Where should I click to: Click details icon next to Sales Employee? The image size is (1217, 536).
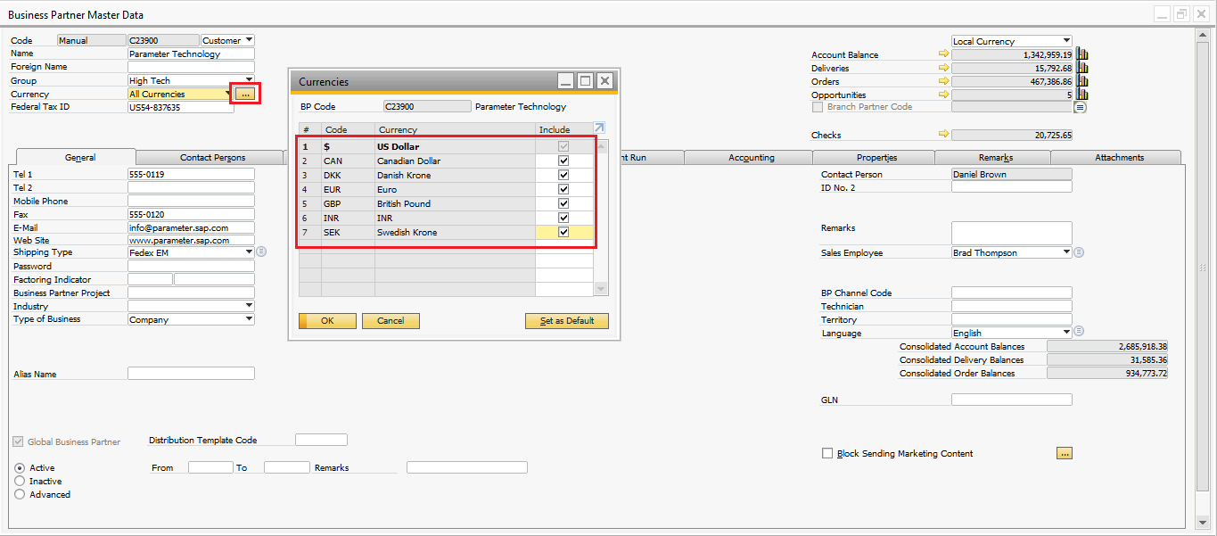pyautogui.click(x=1079, y=252)
